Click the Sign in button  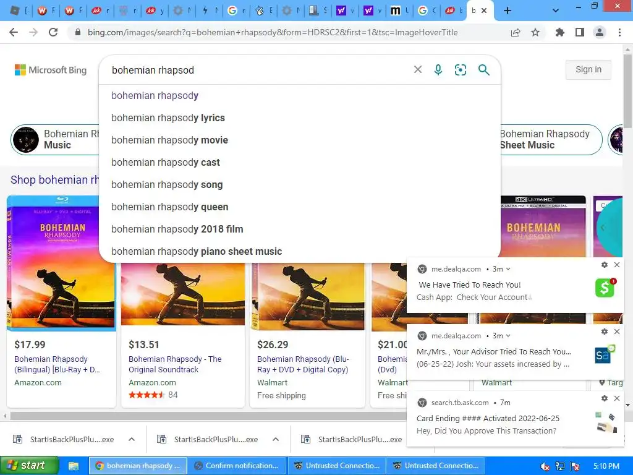click(588, 69)
